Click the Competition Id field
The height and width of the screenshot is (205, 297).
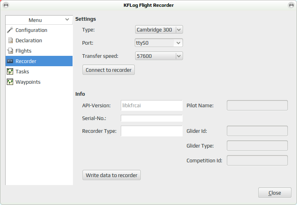[257, 160]
